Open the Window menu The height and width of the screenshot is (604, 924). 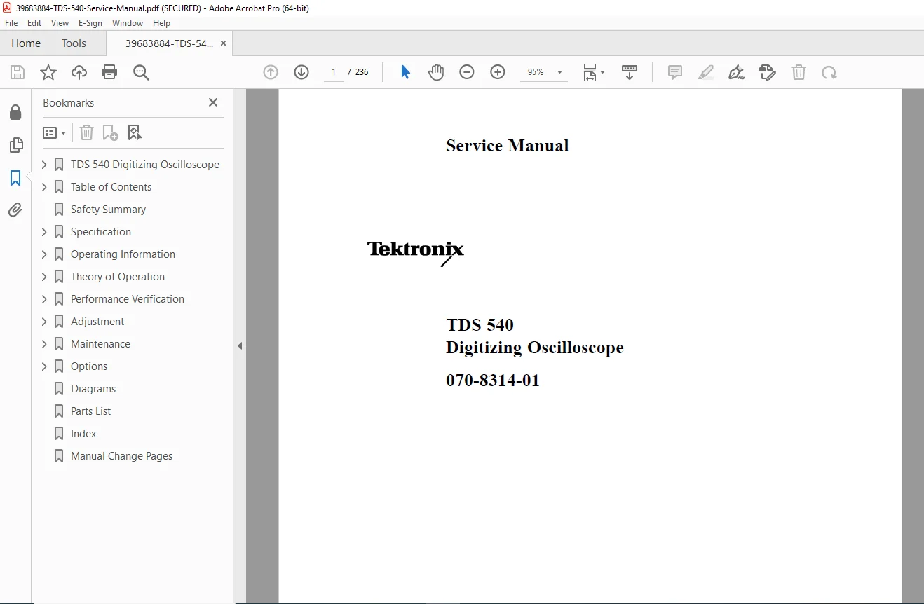pyautogui.click(x=128, y=23)
